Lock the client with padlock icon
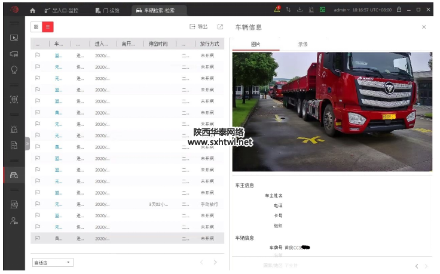This screenshot has height=274, width=440. coord(399,9)
